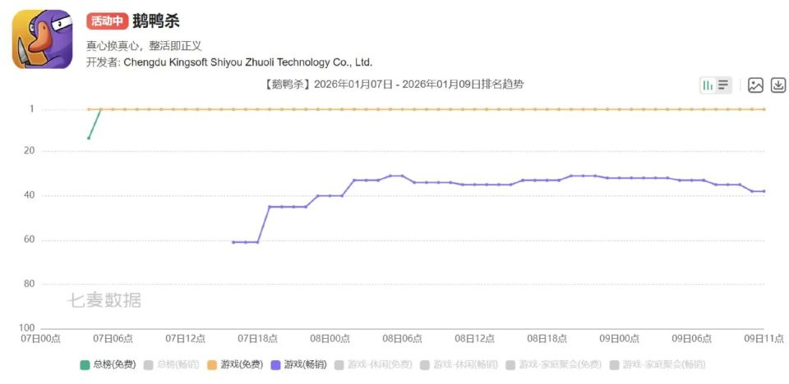Download the ranking data icon
This screenshot has width=789, height=384.
tap(777, 85)
